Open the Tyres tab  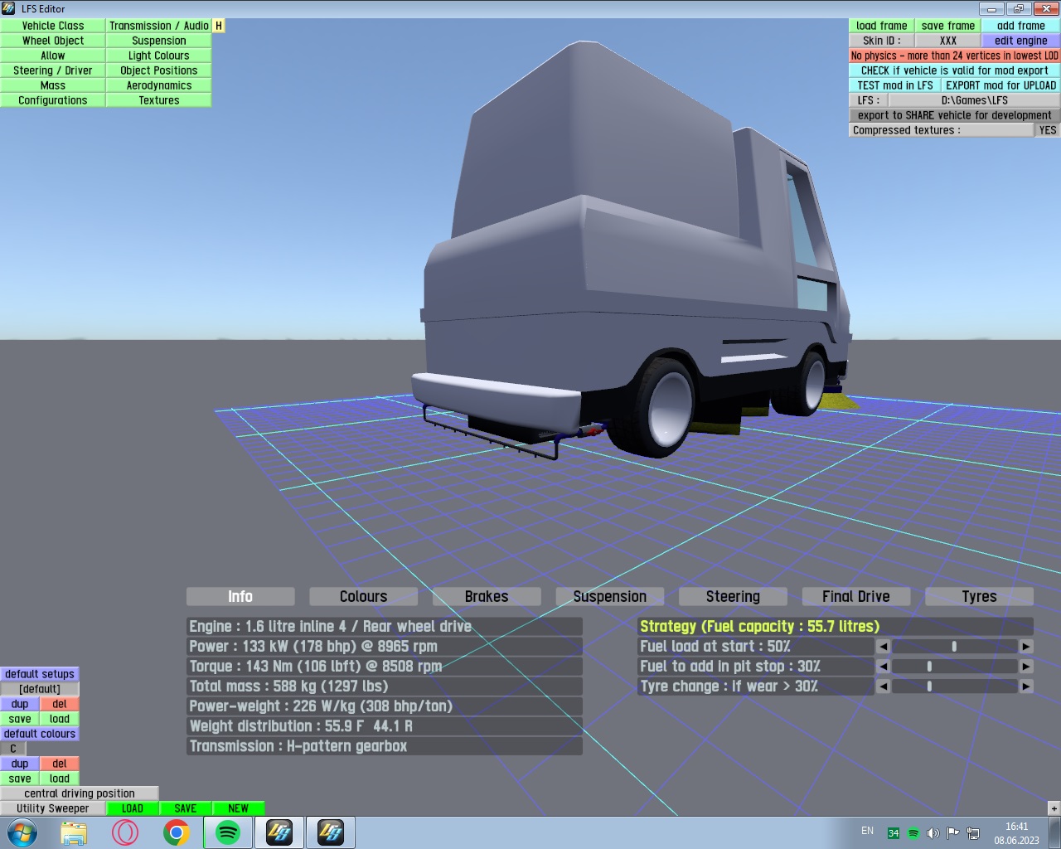pos(979,597)
